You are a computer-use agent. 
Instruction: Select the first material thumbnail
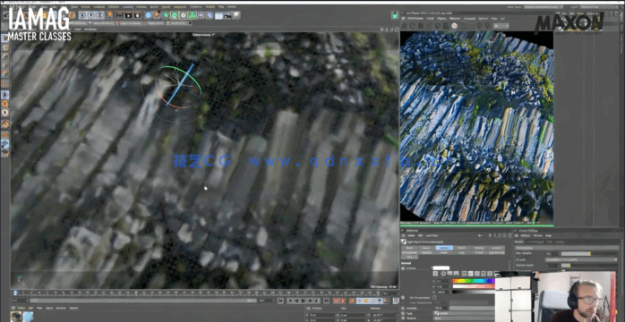coord(16,317)
